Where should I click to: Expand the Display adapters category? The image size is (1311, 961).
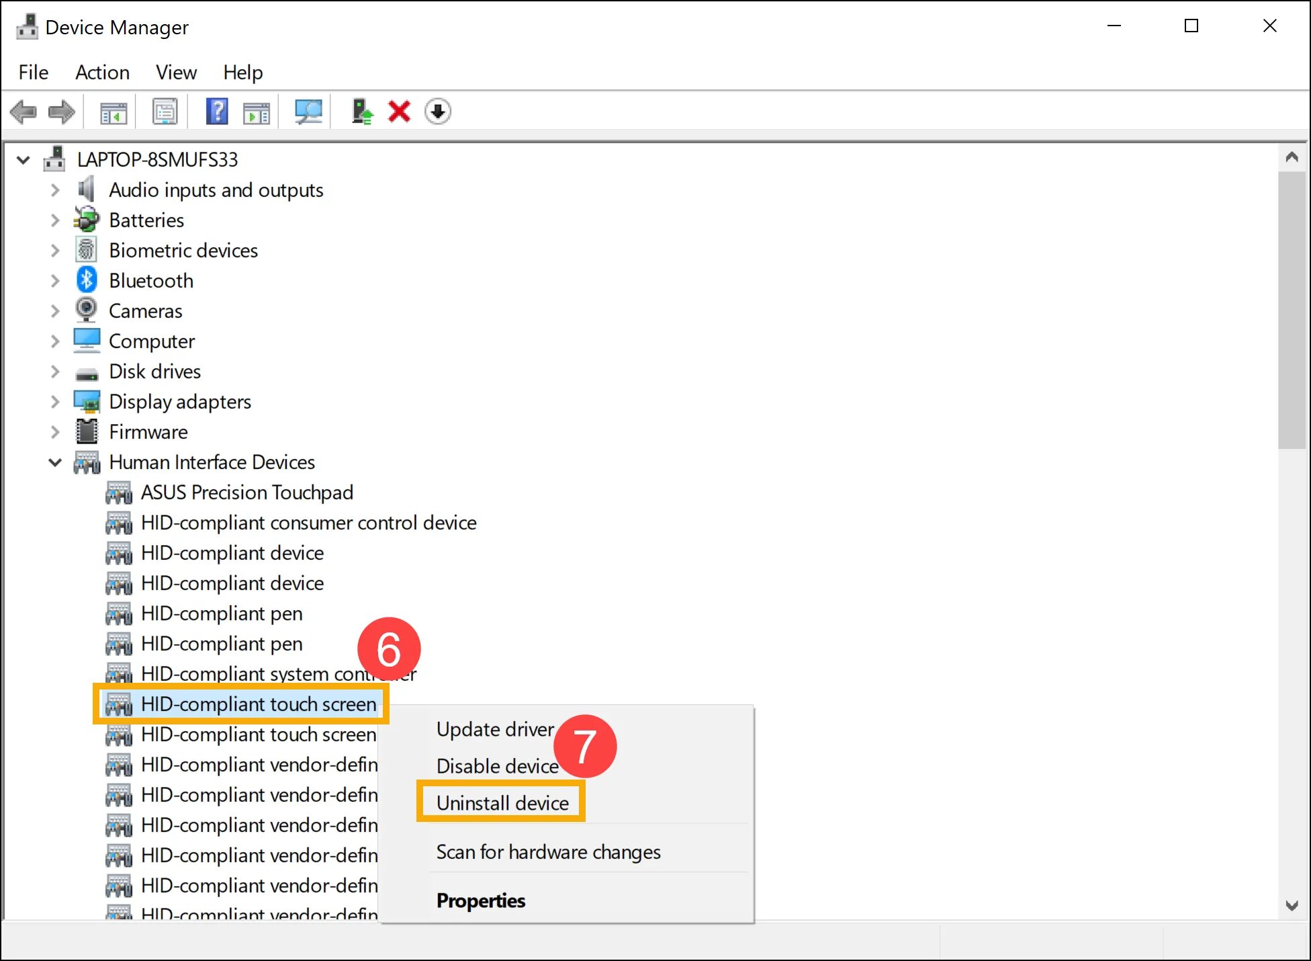[x=55, y=402]
